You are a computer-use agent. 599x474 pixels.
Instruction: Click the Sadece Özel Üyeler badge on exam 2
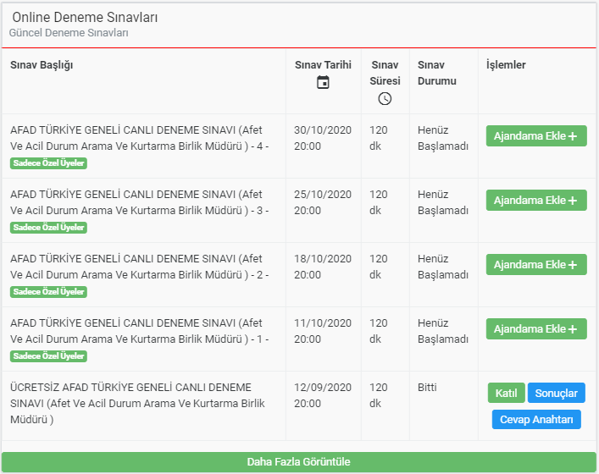(48, 291)
